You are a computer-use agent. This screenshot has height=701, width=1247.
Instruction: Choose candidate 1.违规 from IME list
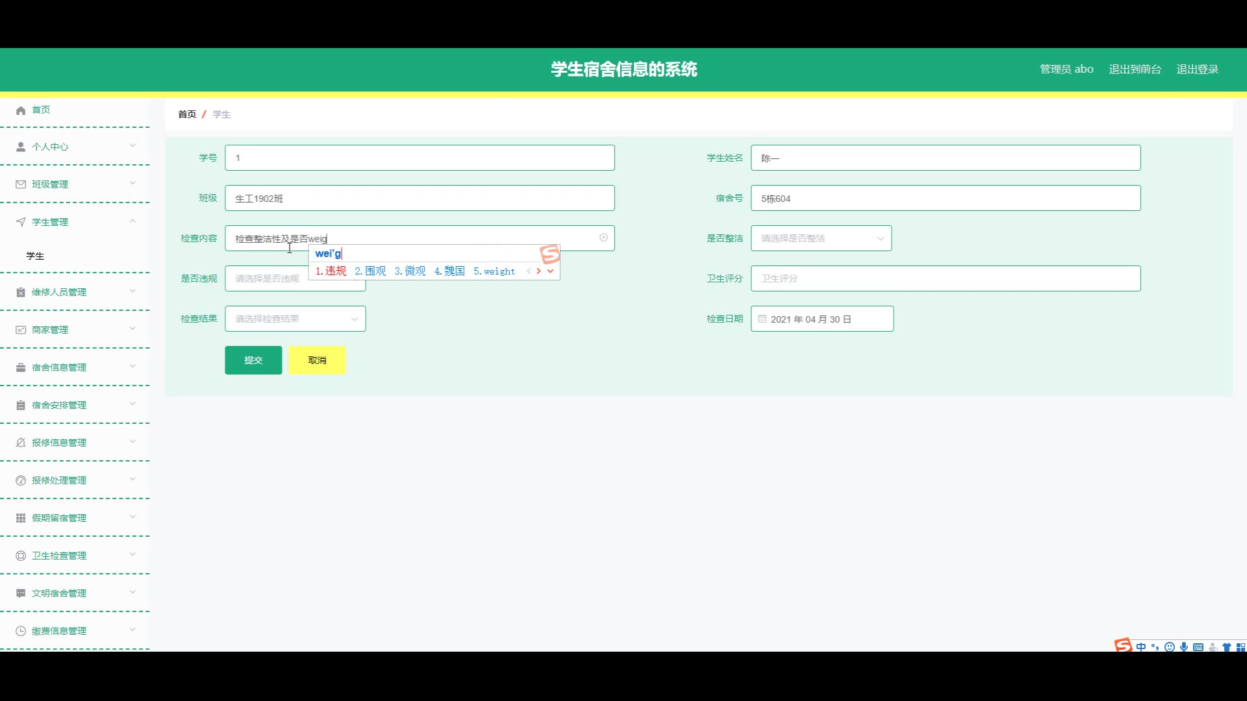pyautogui.click(x=331, y=271)
